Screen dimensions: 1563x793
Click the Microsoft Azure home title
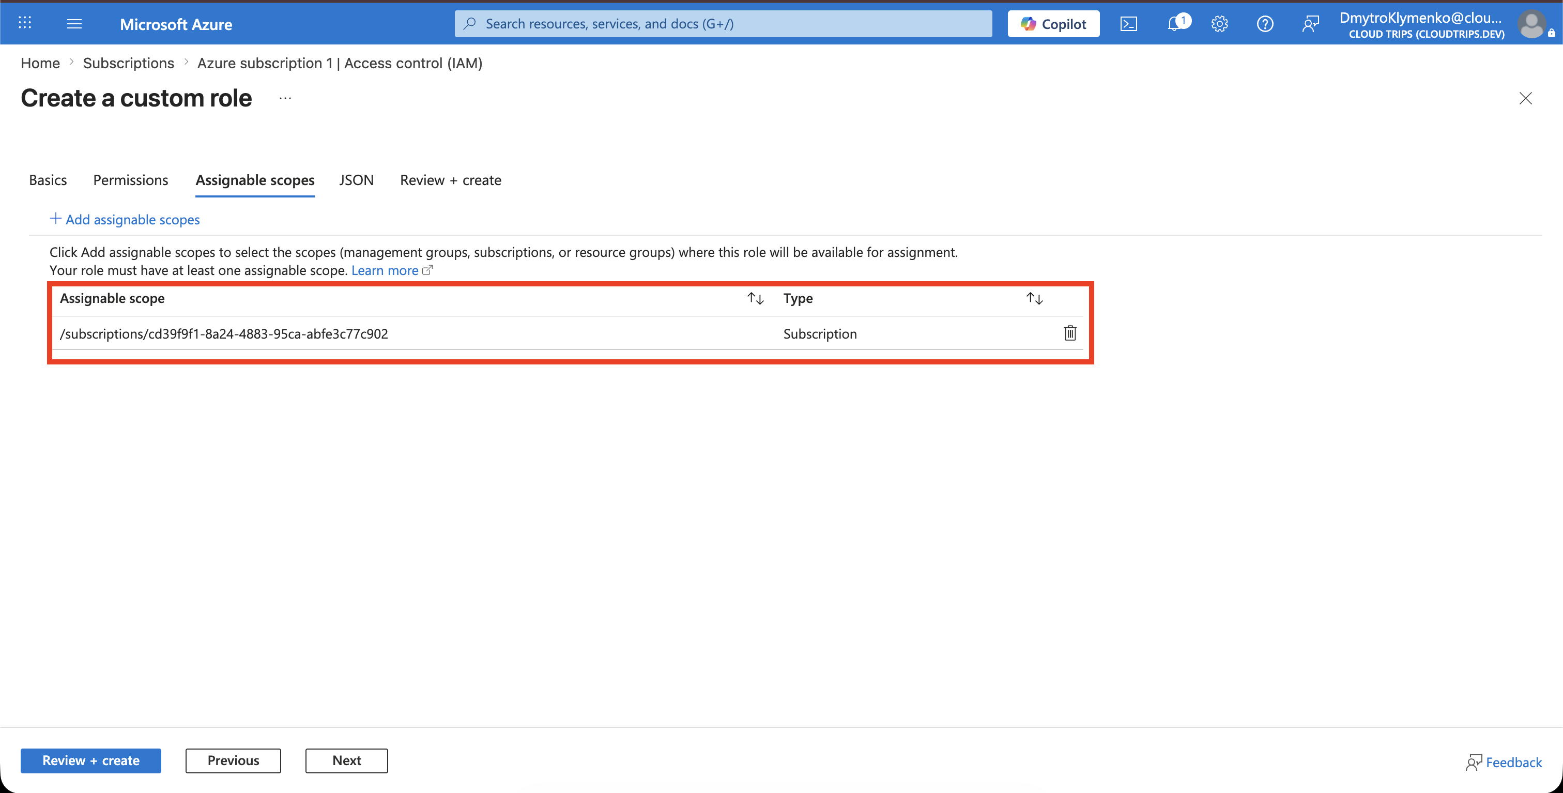pos(176,24)
